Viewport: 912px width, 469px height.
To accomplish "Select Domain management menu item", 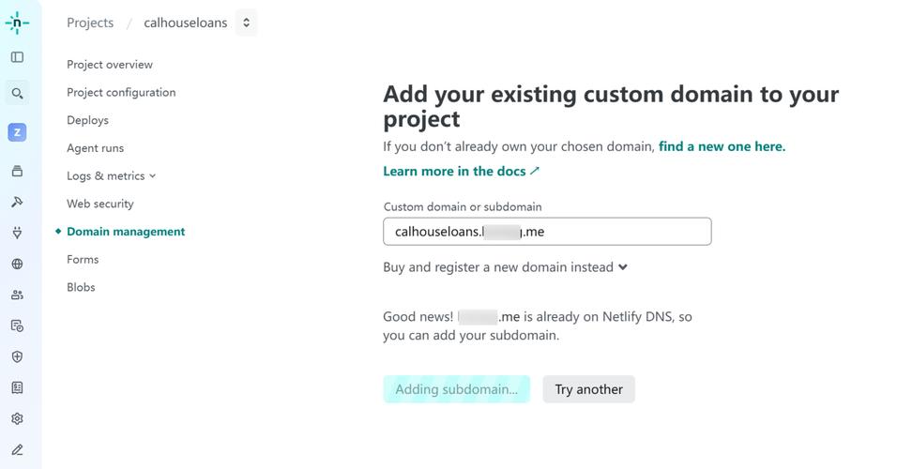I will coord(126,232).
